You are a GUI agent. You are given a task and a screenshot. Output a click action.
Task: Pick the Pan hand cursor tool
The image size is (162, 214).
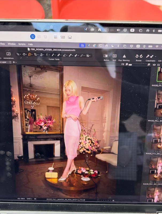point(24,54)
